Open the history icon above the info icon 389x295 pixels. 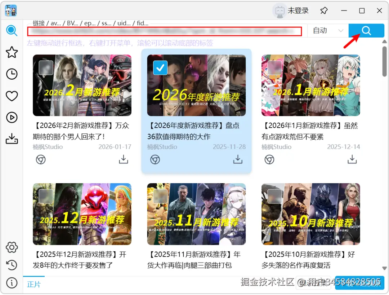point(12,265)
